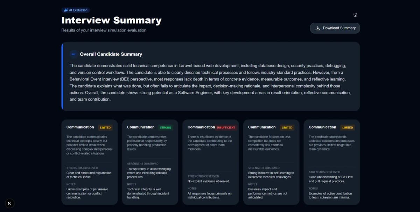The width and height of the screenshot is (420, 212).
Task: Click the overall summary paragraph about Laravel
Action: [210, 82]
